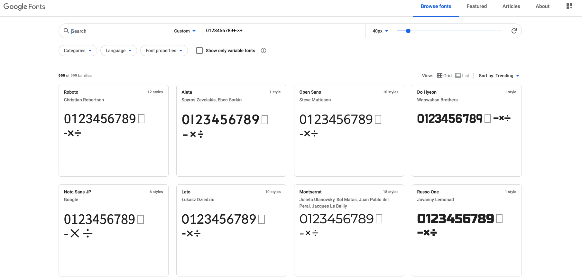Click the Russo One number preview

point(460,225)
